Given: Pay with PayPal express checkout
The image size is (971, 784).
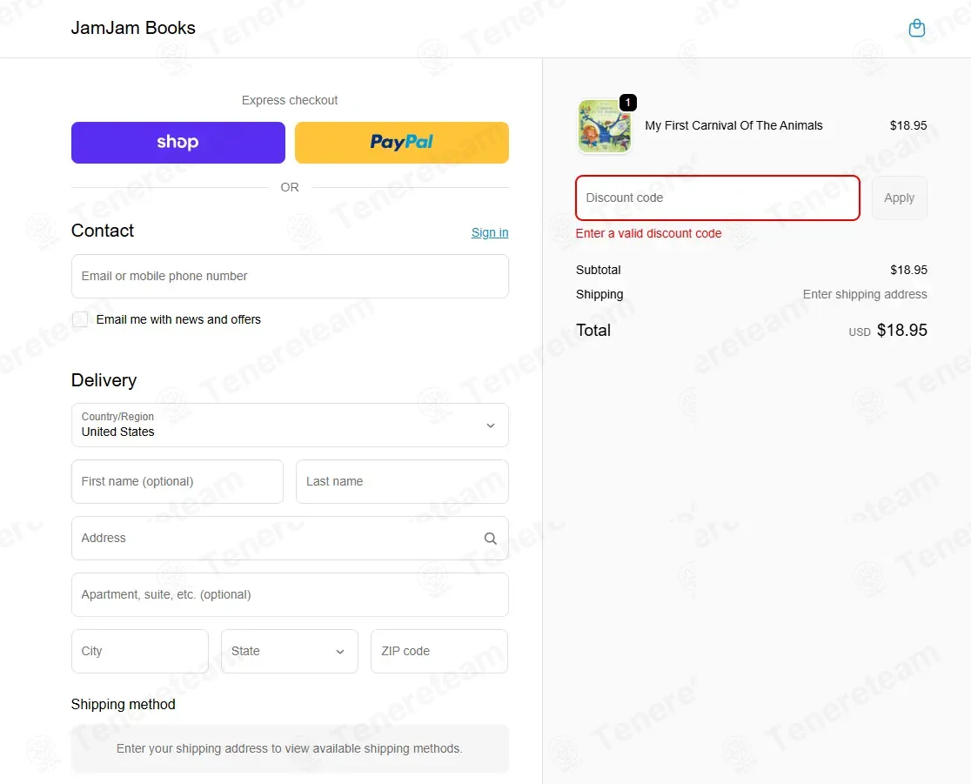Looking at the screenshot, I should point(401,143).
